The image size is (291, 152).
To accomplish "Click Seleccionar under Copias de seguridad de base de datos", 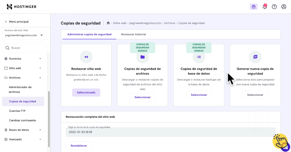I will coord(199,95).
